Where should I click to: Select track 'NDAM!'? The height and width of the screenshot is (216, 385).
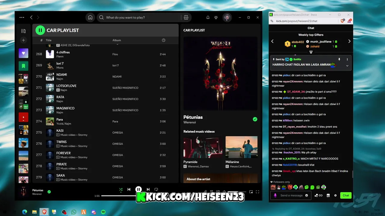(105, 76)
